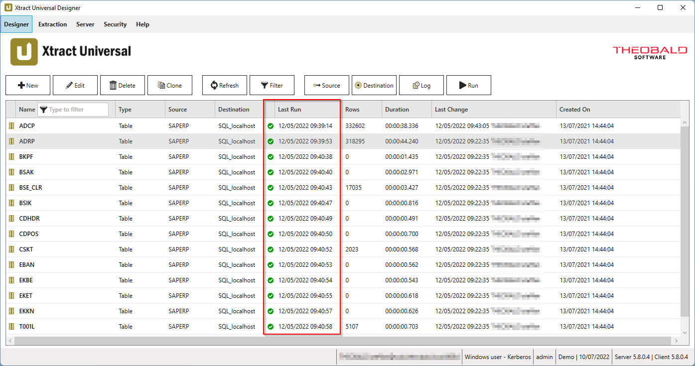Click the table icon of CDPOS row

click(11, 234)
